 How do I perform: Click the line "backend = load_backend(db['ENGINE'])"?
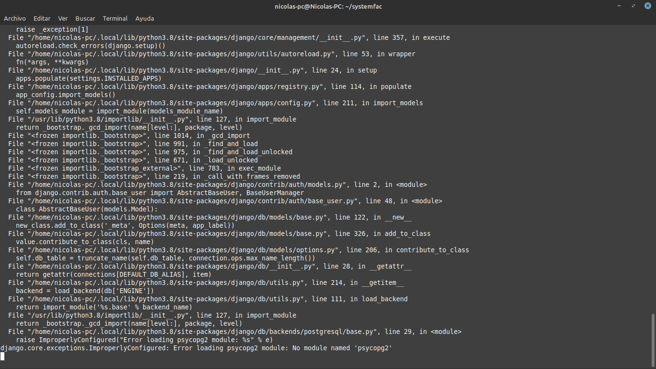[x=85, y=291]
